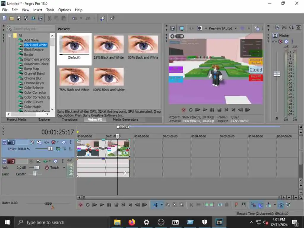This screenshot has height=228, width=304.
Task: Open the Preview (Auto) quality dropdown
Action: coord(236,28)
